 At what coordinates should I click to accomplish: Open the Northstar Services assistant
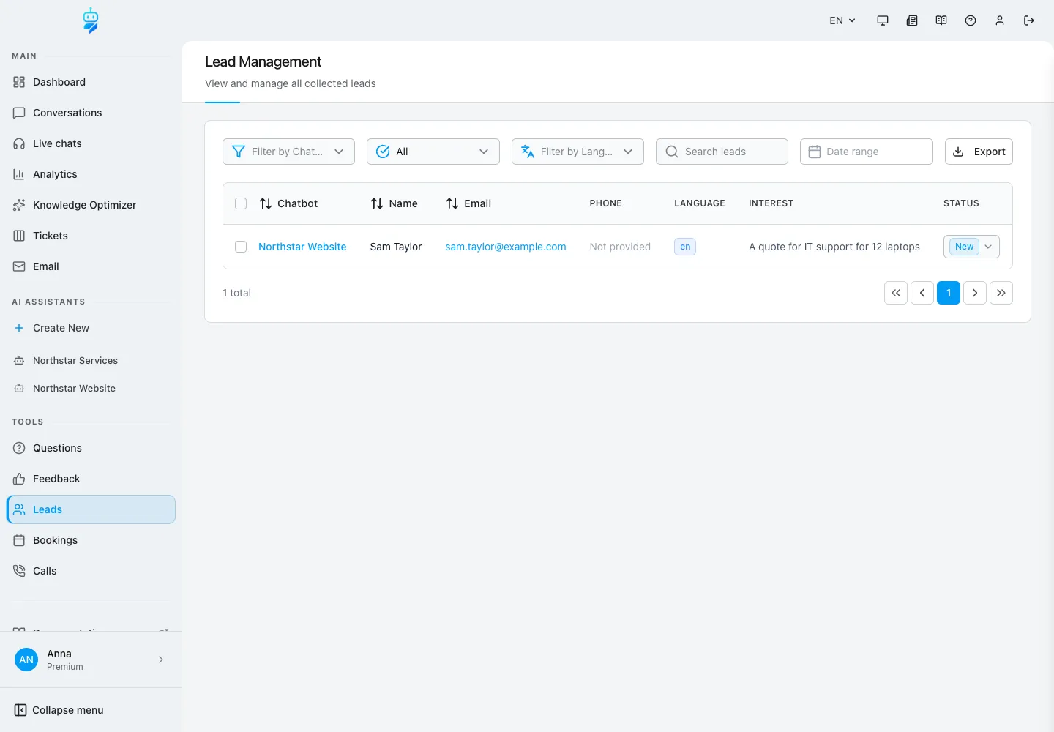[x=91, y=360]
